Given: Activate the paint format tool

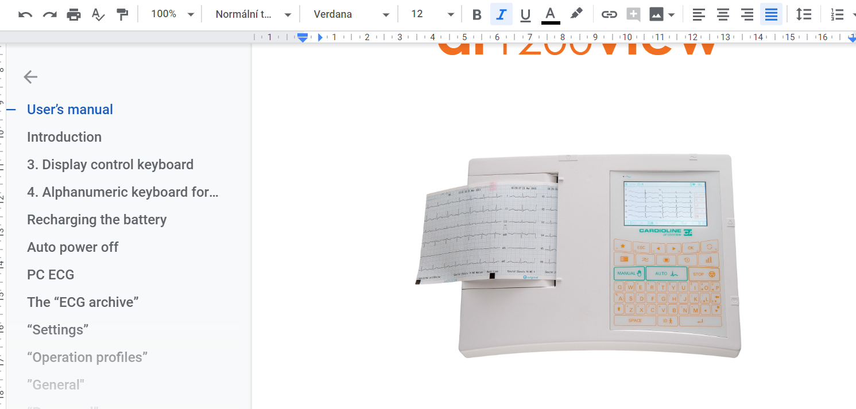Looking at the screenshot, I should point(122,14).
